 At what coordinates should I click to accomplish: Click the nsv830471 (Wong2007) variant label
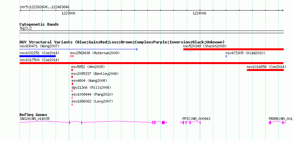click(x=40, y=46)
